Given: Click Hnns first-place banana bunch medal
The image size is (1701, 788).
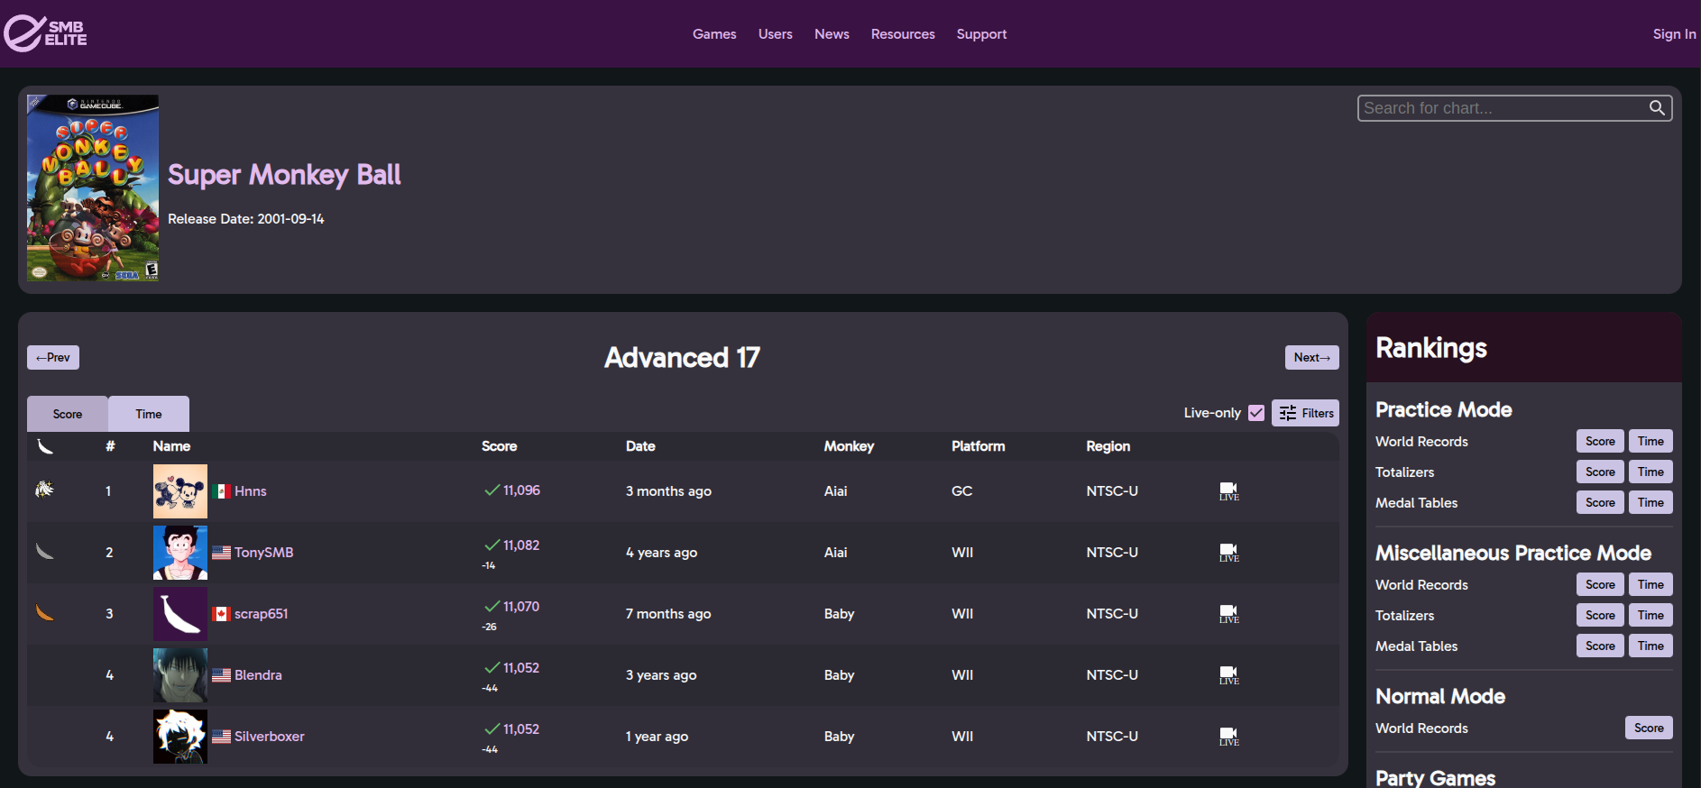Looking at the screenshot, I should (44, 489).
